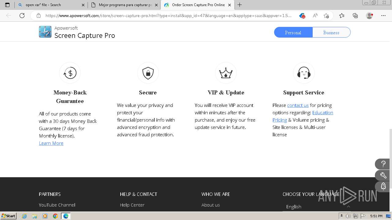
Task: Click the contact us link
Action: pyautogui.click(x=298, y=105)
